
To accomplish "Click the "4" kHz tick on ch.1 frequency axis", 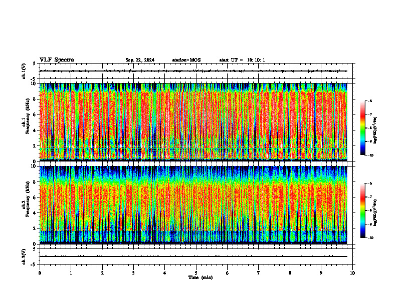I will [x=35, y=130].
